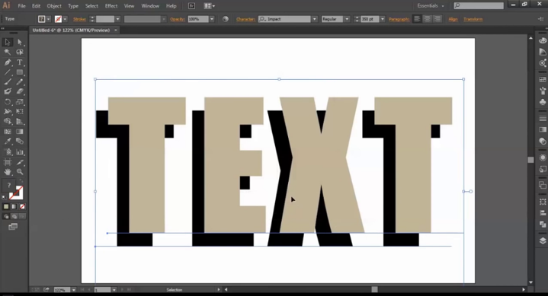Select the Paintbrush tool

(x=8, y=82)
